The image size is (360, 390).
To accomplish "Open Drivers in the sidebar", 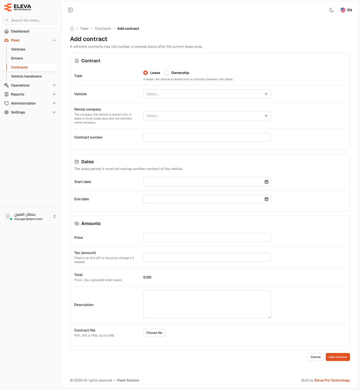I will pyautogui.click(x=30, y=58).
